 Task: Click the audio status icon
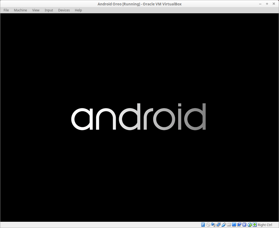(x=213, y=225)
